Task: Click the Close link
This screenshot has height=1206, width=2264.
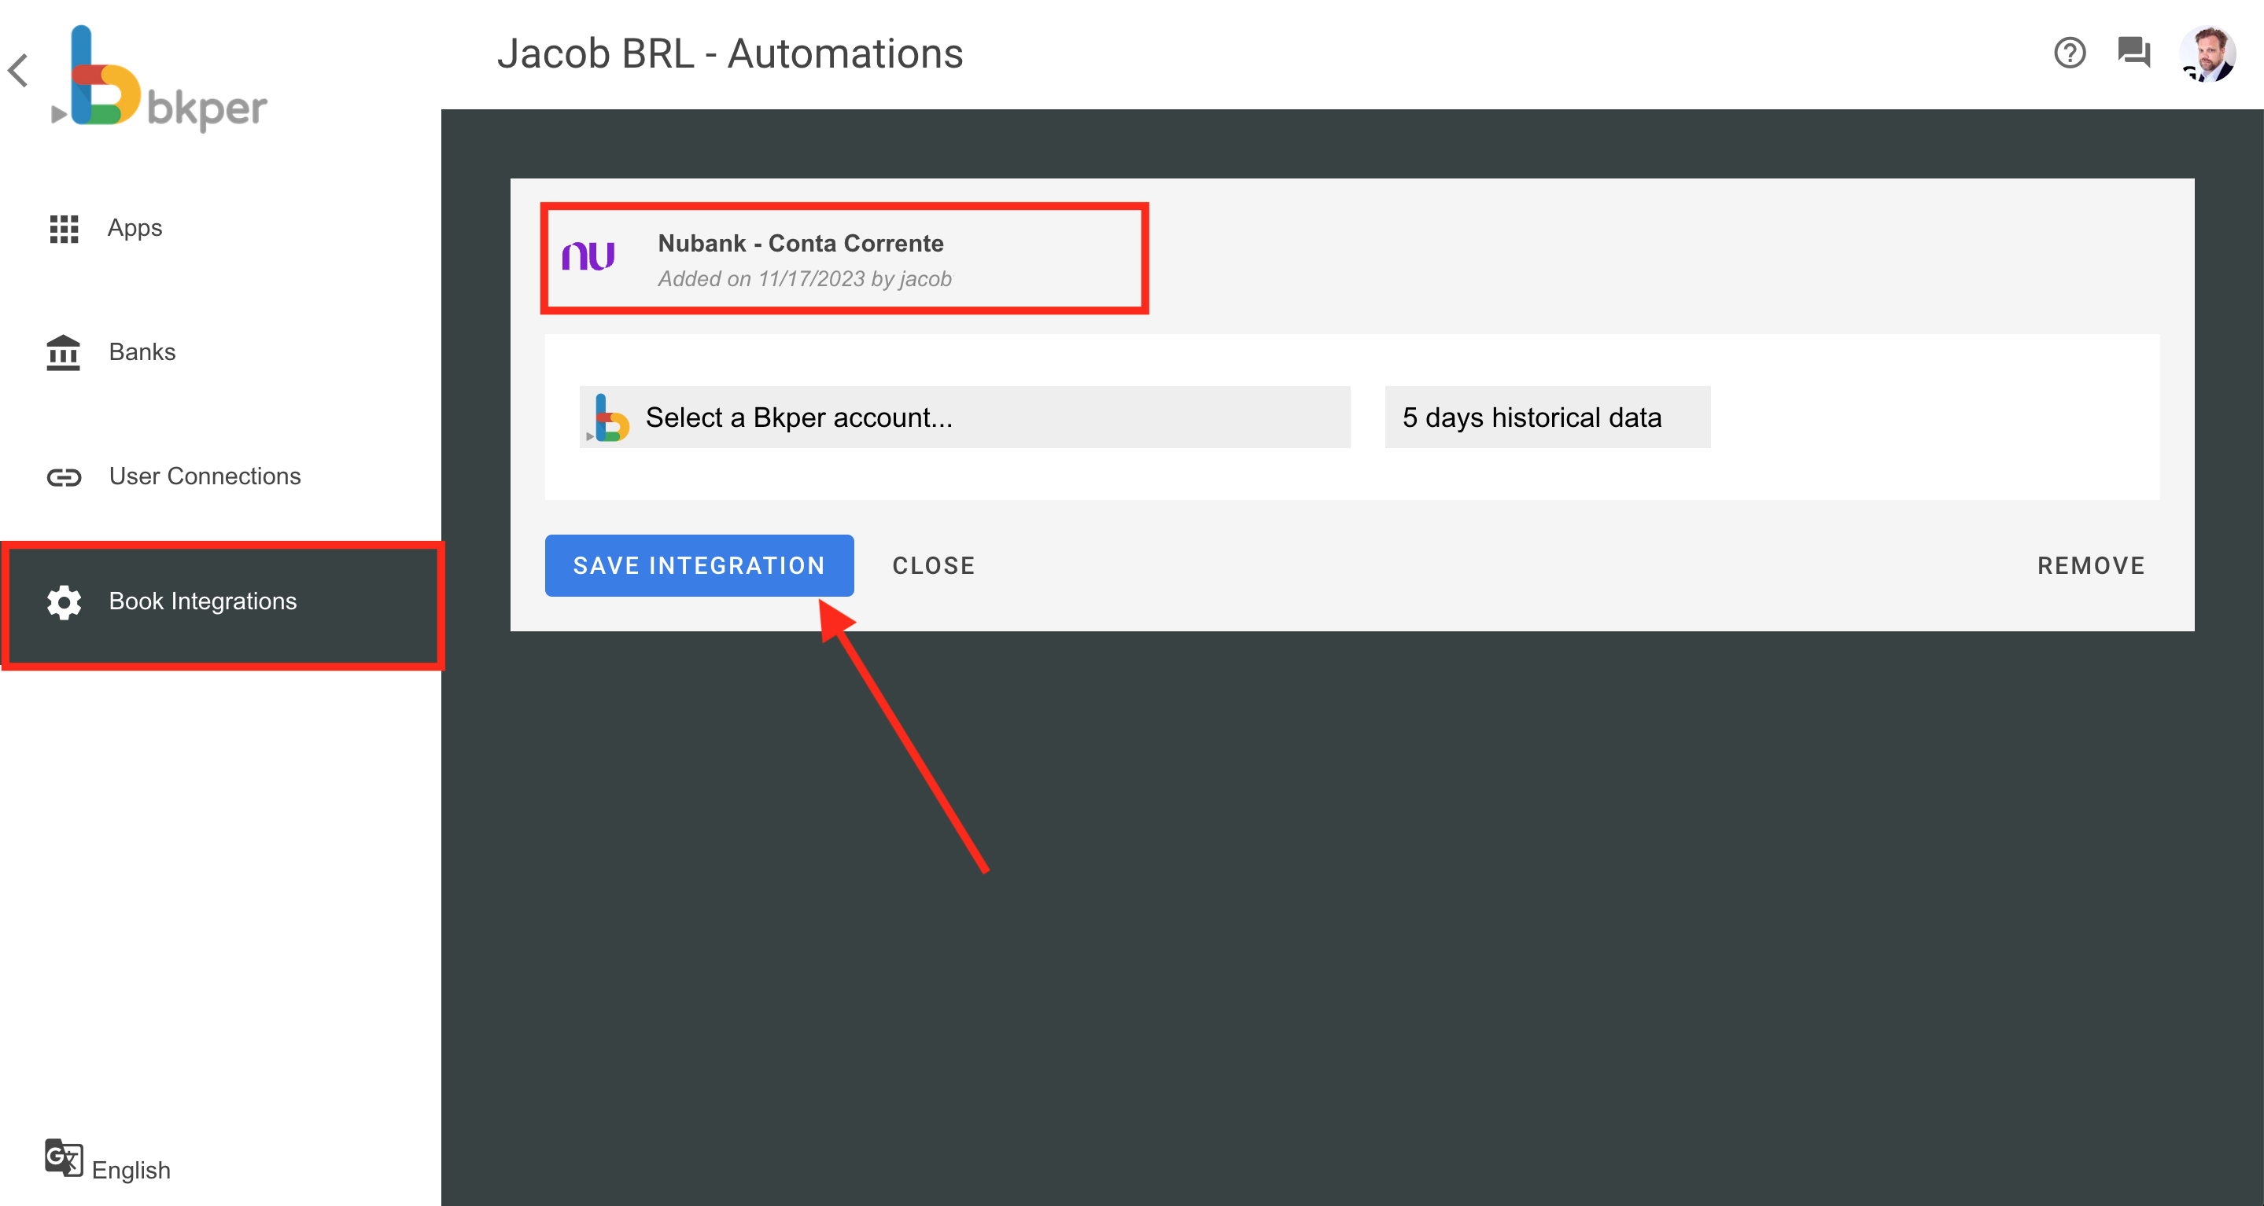Action: pos(934,566)
